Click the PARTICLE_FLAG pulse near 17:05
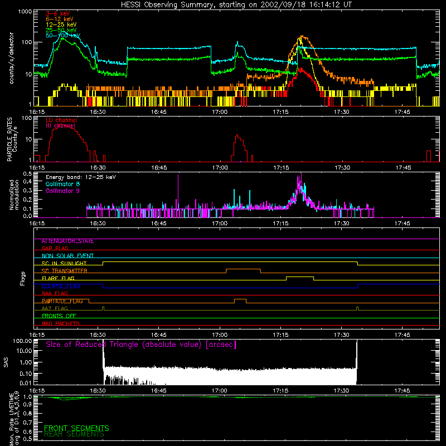 [240, 299]
